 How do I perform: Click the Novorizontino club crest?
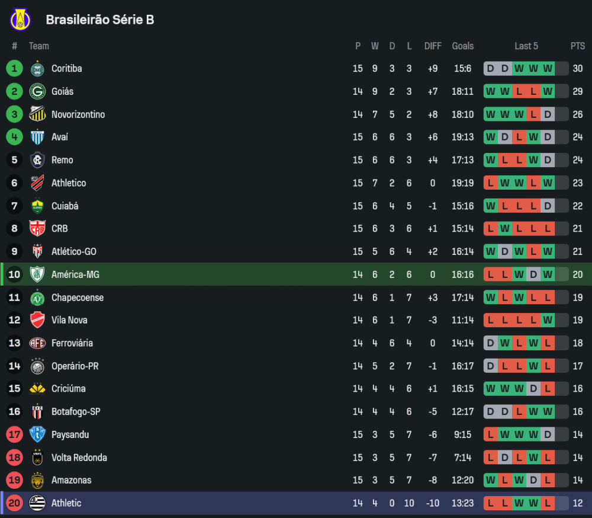coord(37,114)
